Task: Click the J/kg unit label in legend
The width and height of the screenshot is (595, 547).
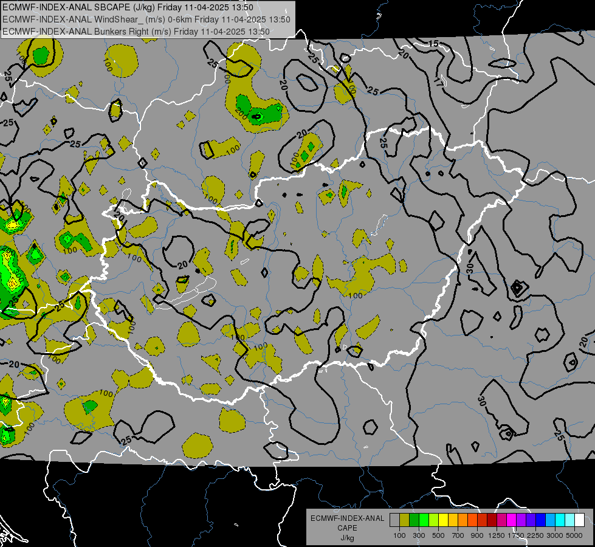Action: click(347, 538)
